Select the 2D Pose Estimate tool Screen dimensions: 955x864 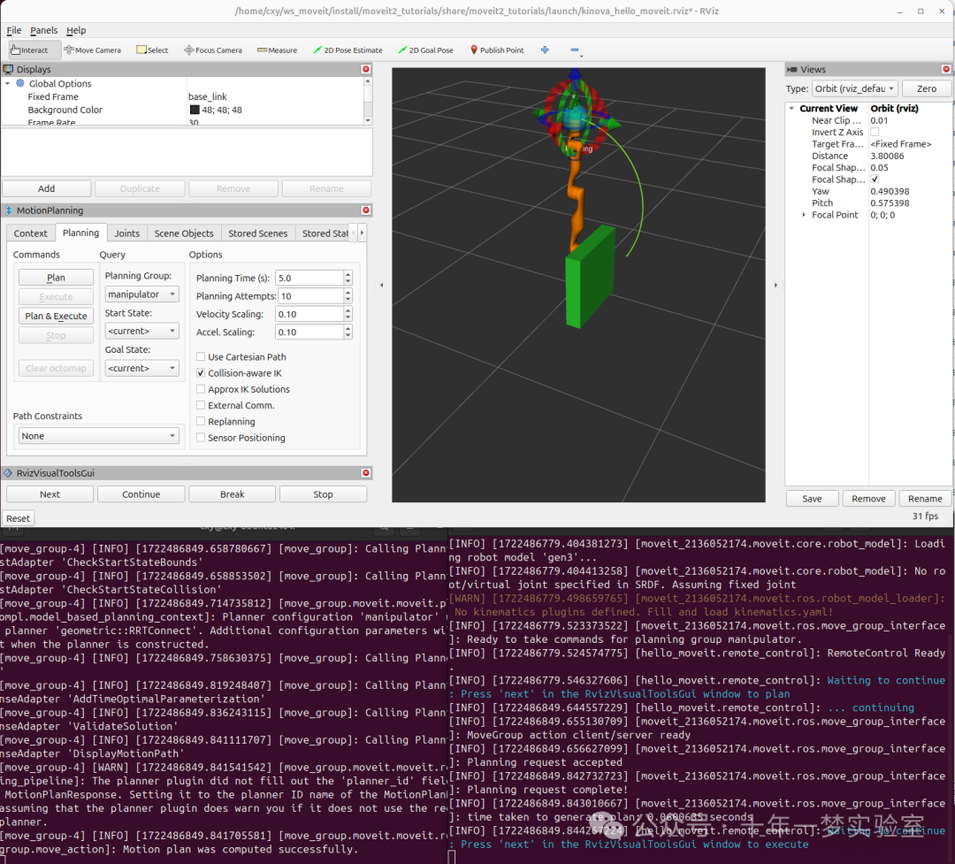(348, 50)
